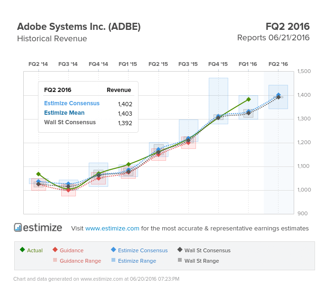Click the 1,200 axis label
The image size is (325, 294).
click(x=304, y=143)
